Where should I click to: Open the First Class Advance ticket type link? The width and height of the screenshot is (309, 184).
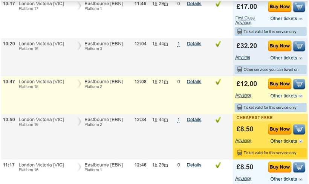pos(245,20)
